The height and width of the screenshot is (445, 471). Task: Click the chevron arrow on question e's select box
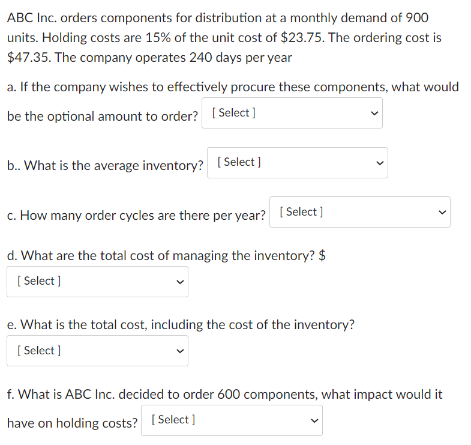coord(179,351)
